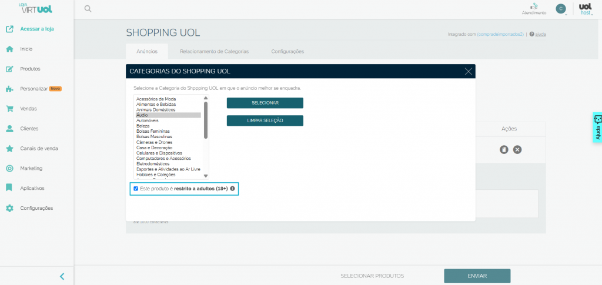Viewport: 602px width, 285px height.
Task: Click the Canais de venda star icon
Action: (x=9, y=149)
